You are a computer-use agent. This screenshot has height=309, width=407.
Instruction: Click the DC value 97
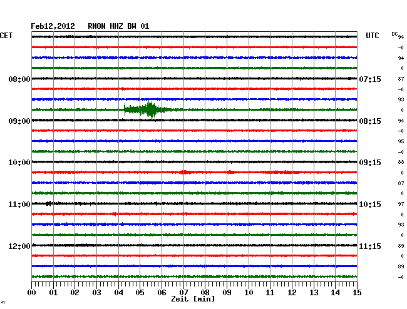coord(401,205)
